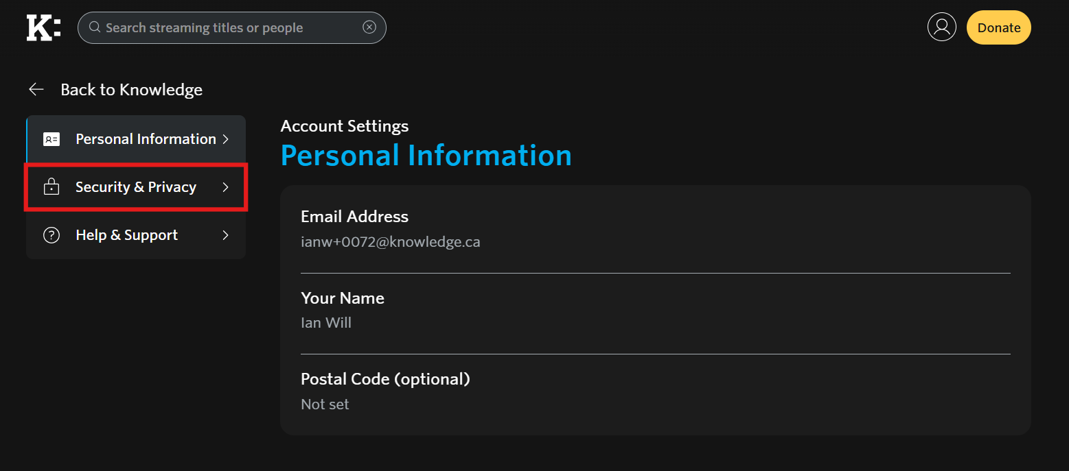
Task: Click the magnifying glass search icon
Action: pyautogui.click(x=95, y=27)
